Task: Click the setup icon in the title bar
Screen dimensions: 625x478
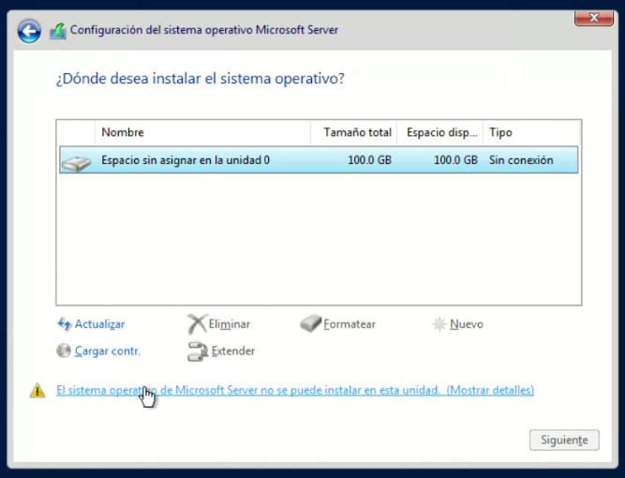Action: coord(57,31)
